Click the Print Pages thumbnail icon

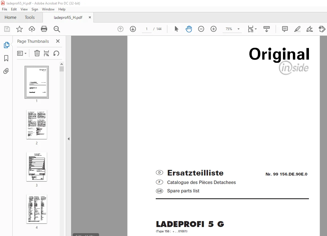point(46,53)
